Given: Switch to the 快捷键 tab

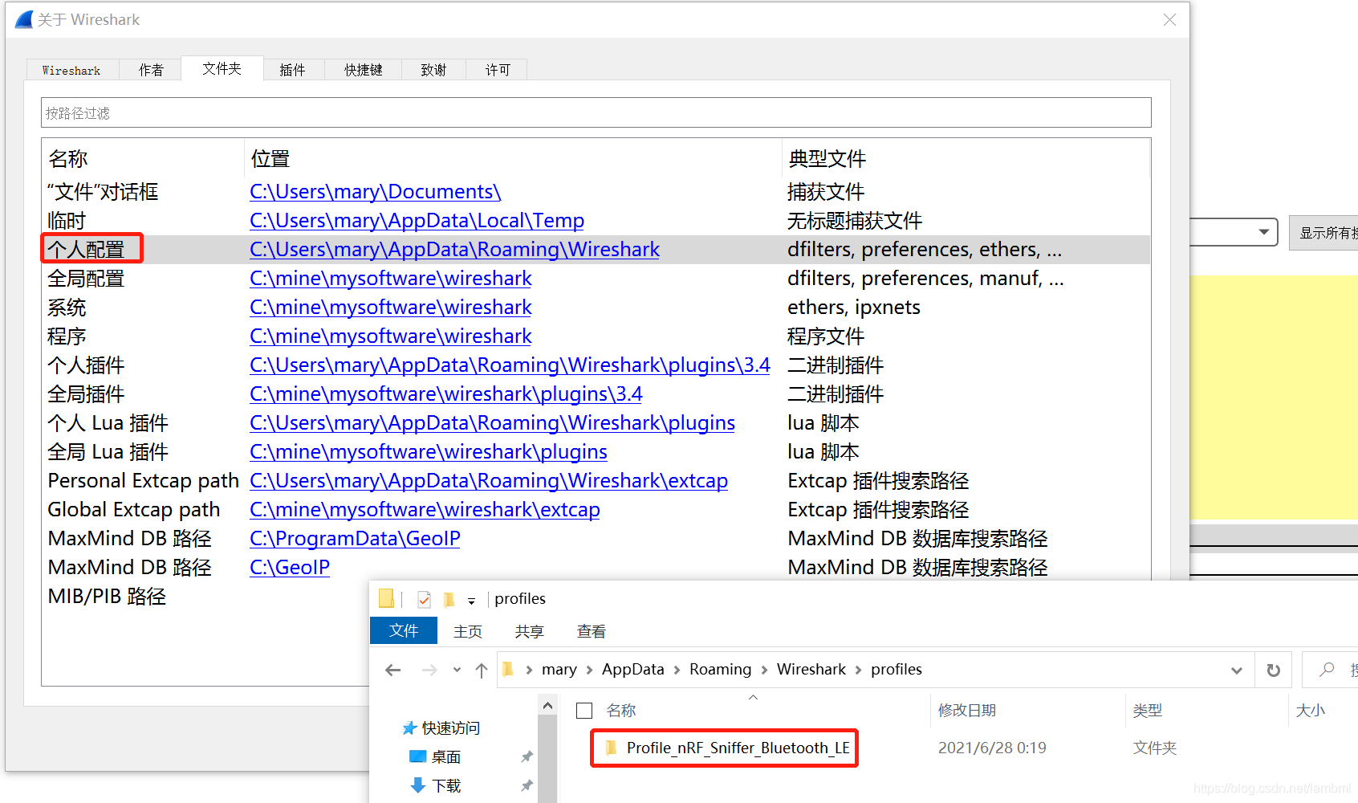Looking at the screenshot, I should (364, 70).
